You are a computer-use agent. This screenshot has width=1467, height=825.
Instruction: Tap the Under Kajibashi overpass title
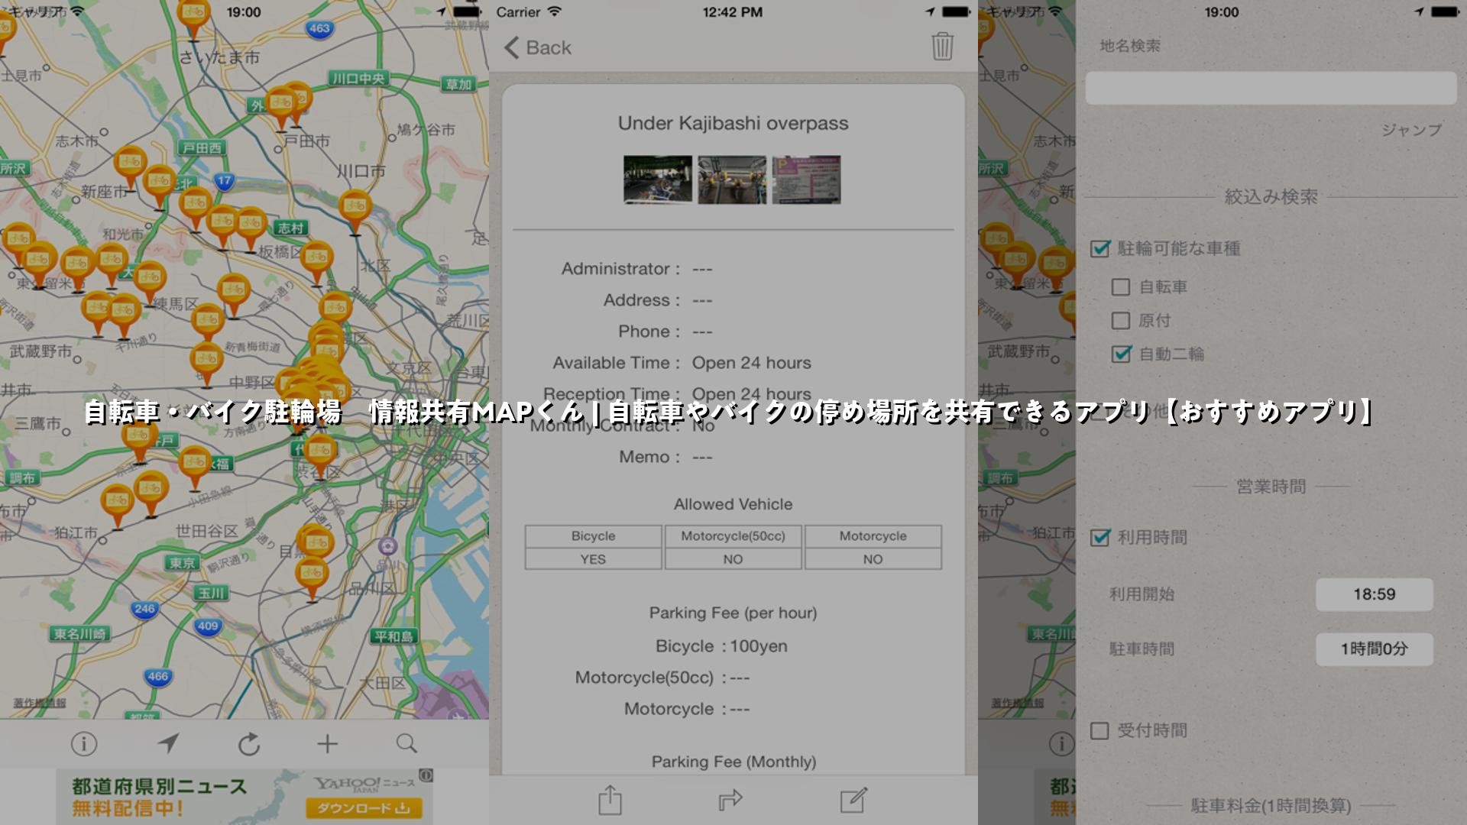(x=733, y=124)
